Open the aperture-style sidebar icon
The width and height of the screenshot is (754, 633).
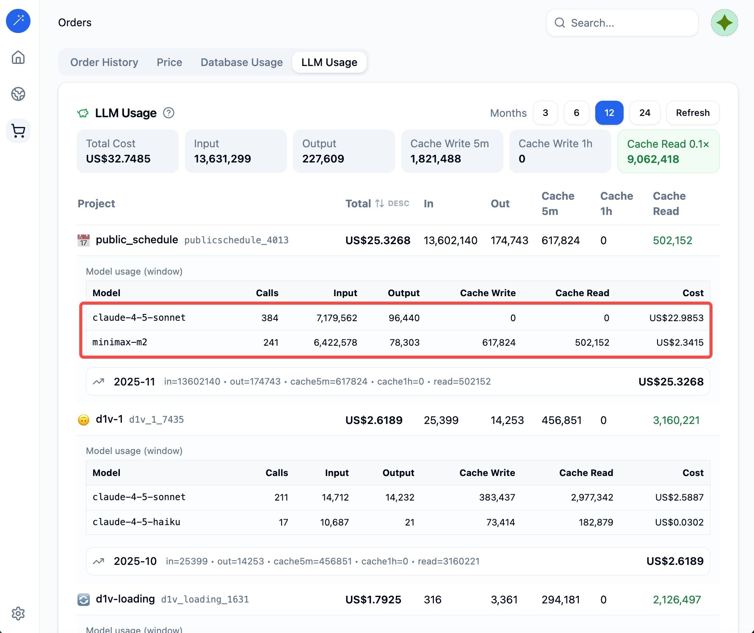pyautogui.click(x=18, y=94)
